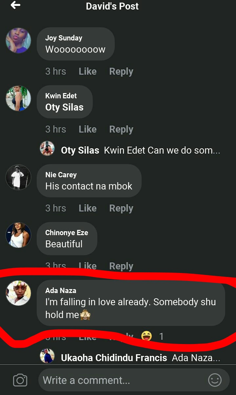The height and width of the screenshot is (395, 236).
Task: Expand Oty Silas's truncated reply
Action: 162,151
